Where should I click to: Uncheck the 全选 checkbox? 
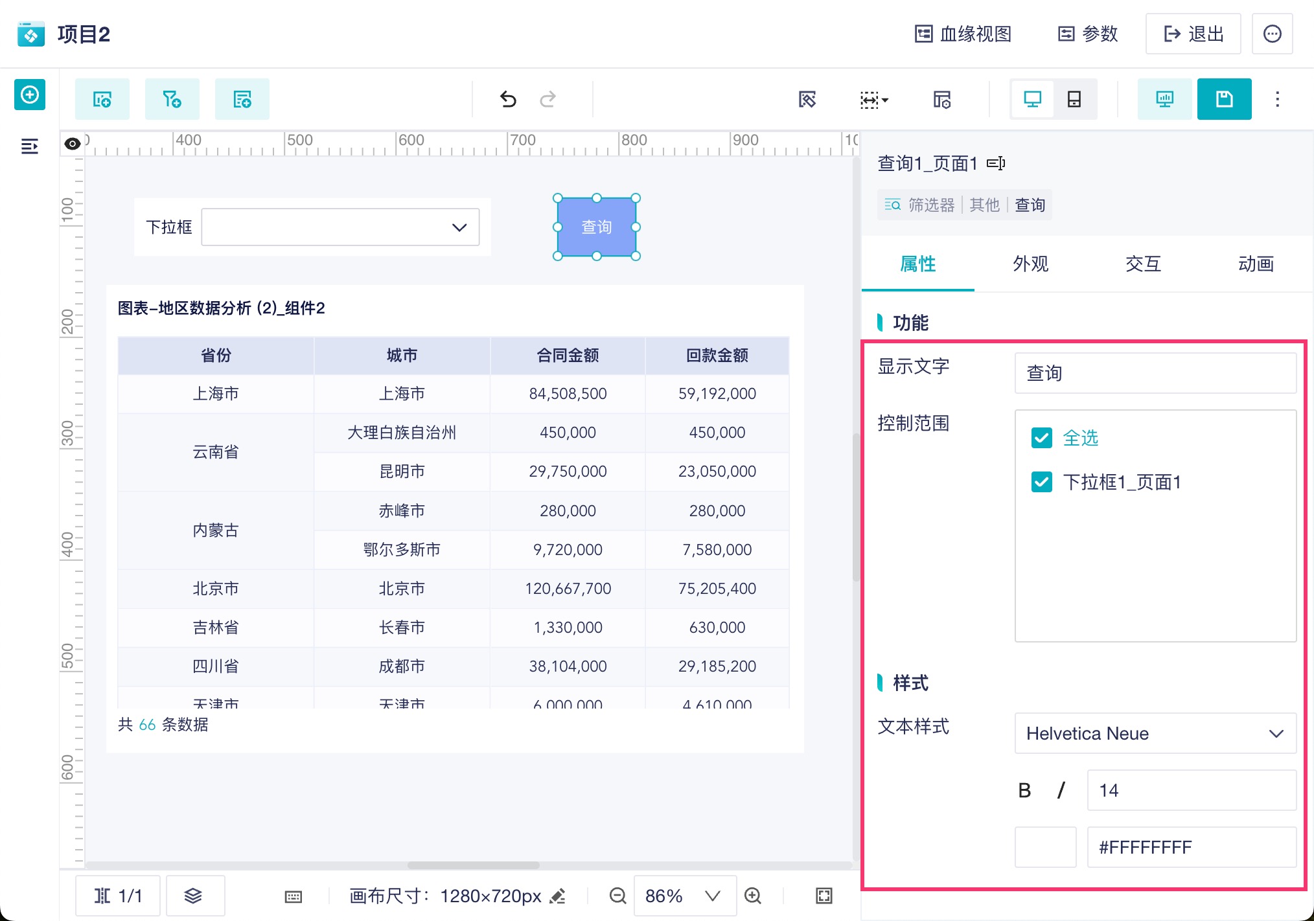click(x=1041, y=438)
